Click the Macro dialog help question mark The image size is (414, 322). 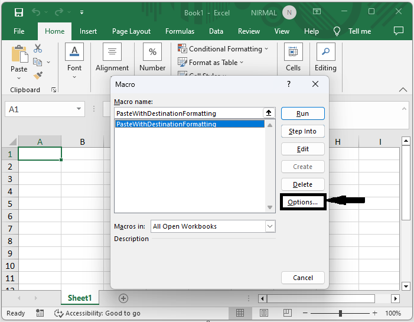pos(289,84)
